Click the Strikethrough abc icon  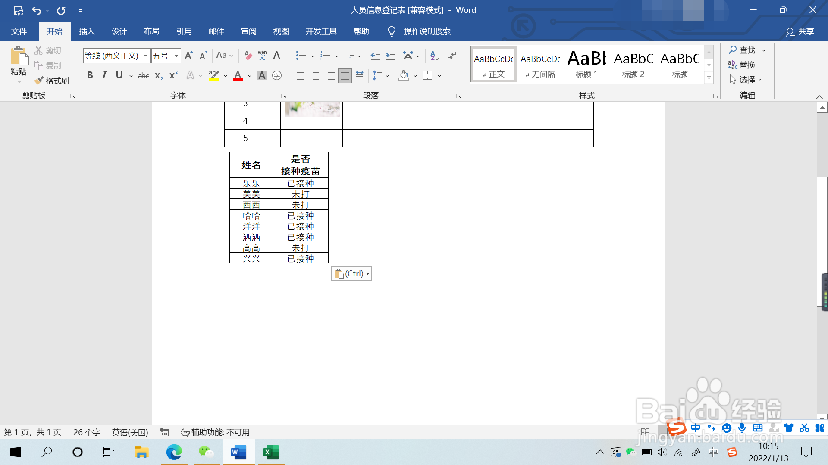(x=143, y=76)
